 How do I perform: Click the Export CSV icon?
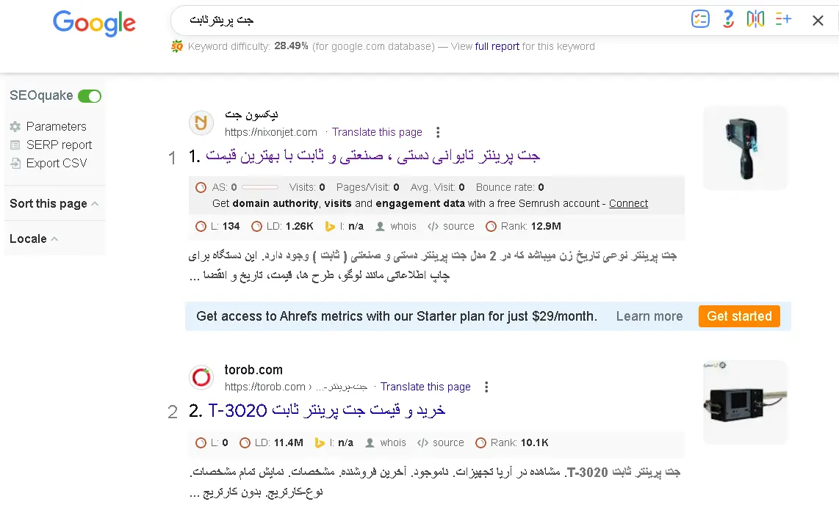[x=15, y=163]
